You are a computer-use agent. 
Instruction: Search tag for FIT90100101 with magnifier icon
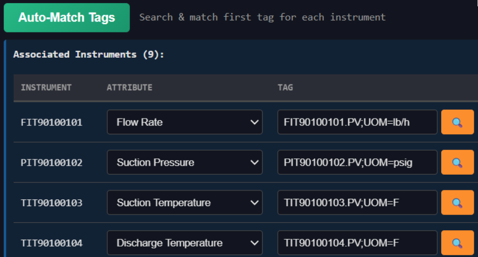tap(457, 122)
